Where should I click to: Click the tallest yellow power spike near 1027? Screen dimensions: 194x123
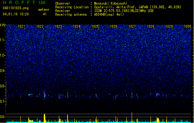tap(132, 117)
